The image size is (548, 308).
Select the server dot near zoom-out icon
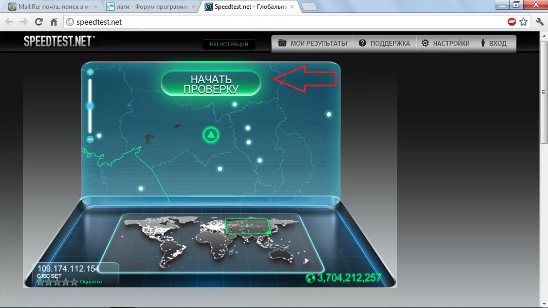[x=99, y=136]
